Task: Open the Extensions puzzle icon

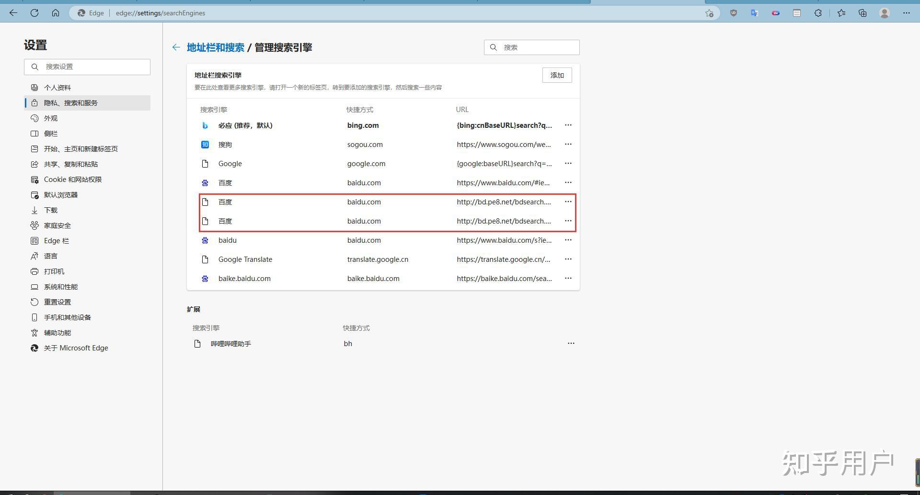Action: [x=818, y=13]
